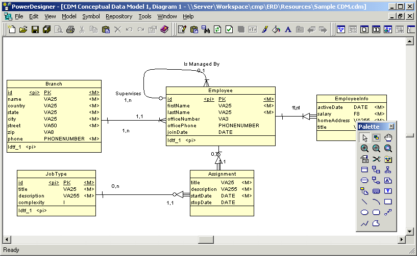Select the Employee entity title

click(220, 91)
